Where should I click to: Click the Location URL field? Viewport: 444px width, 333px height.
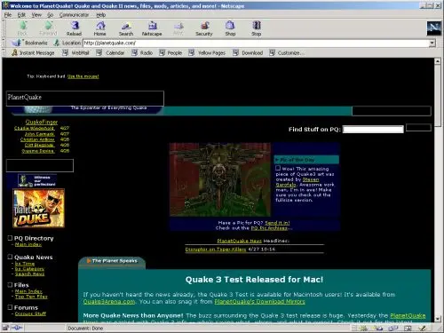tap(256, 44)
